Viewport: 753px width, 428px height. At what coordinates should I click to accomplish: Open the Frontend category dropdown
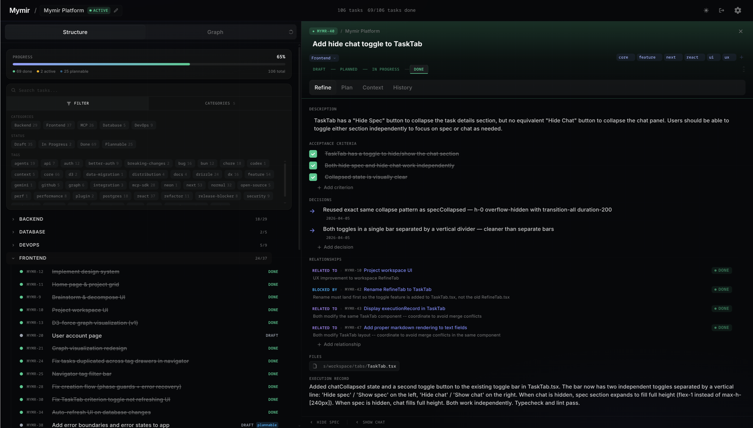coord(324,58)
